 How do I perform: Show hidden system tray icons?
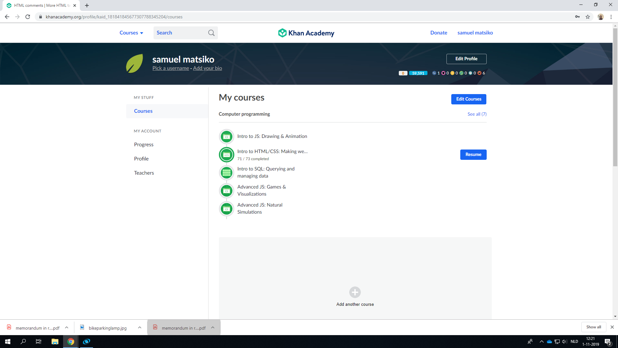click(542, 342)
